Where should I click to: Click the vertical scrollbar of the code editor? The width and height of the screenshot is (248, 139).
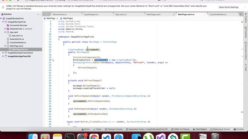[242, 74]
